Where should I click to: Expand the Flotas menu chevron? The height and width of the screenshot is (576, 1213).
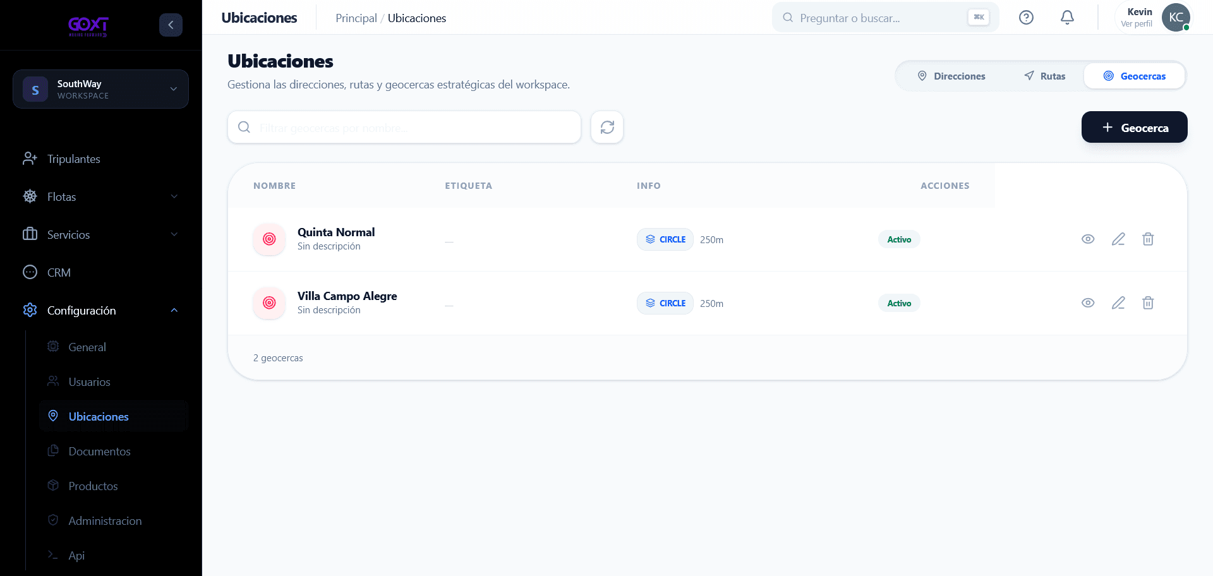[x=174, y=196]
